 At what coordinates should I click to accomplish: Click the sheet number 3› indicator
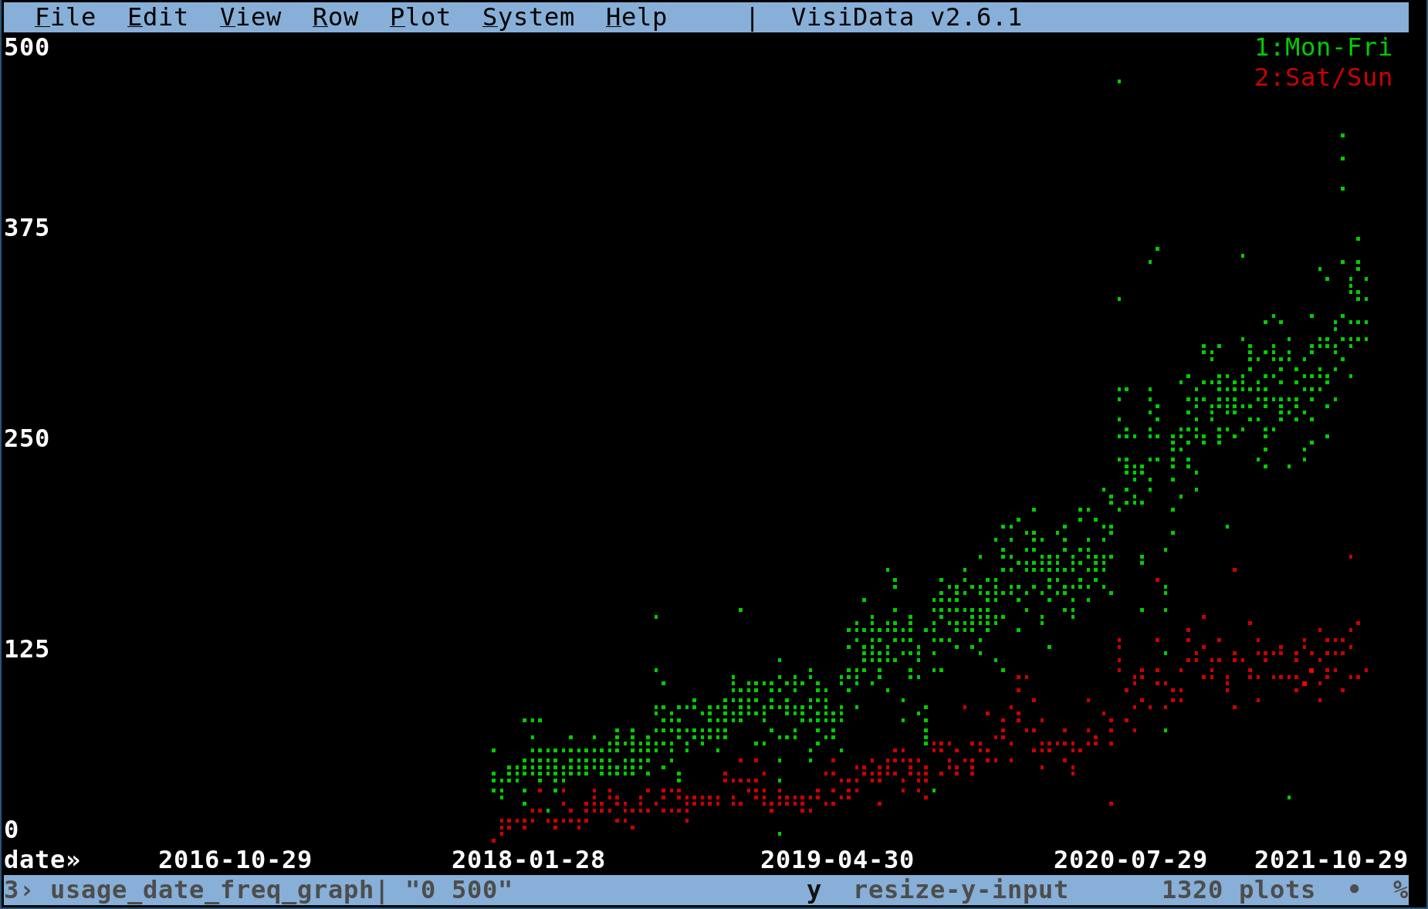click(19, 890)
